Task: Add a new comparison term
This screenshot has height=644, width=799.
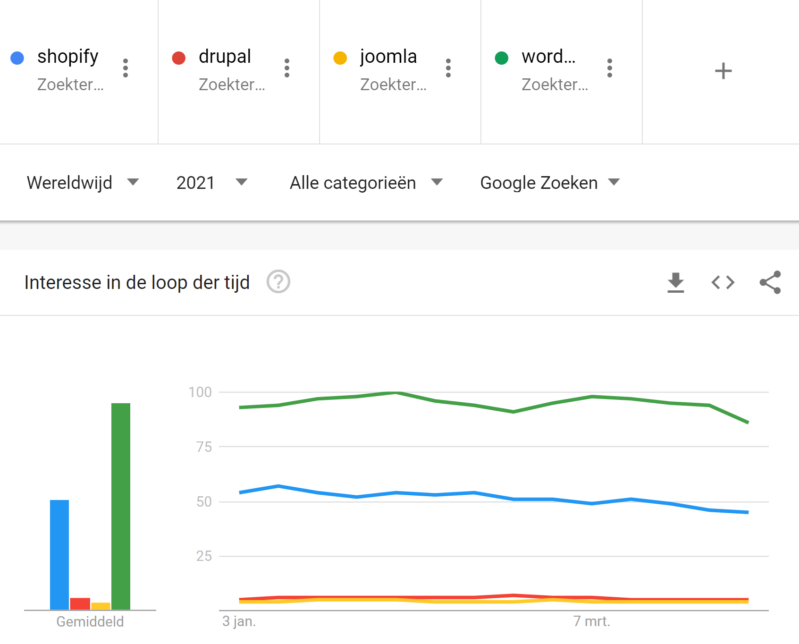Action: click(x=723, y=71)
